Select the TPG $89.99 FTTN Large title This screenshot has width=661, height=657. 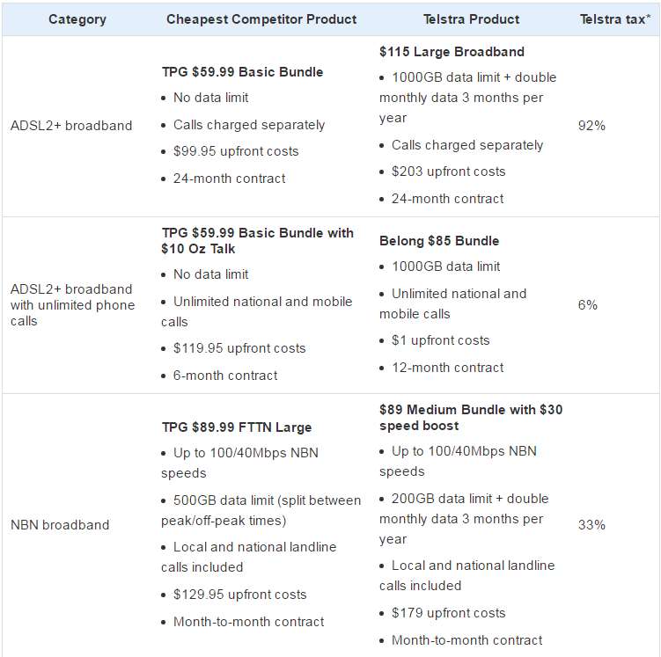tap(237, 427)
